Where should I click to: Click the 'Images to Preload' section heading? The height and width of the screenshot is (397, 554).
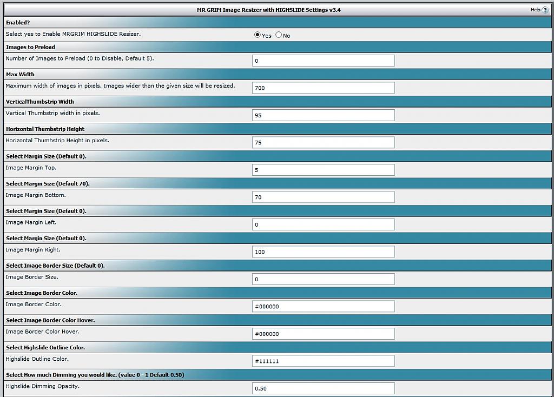[30, 47]
